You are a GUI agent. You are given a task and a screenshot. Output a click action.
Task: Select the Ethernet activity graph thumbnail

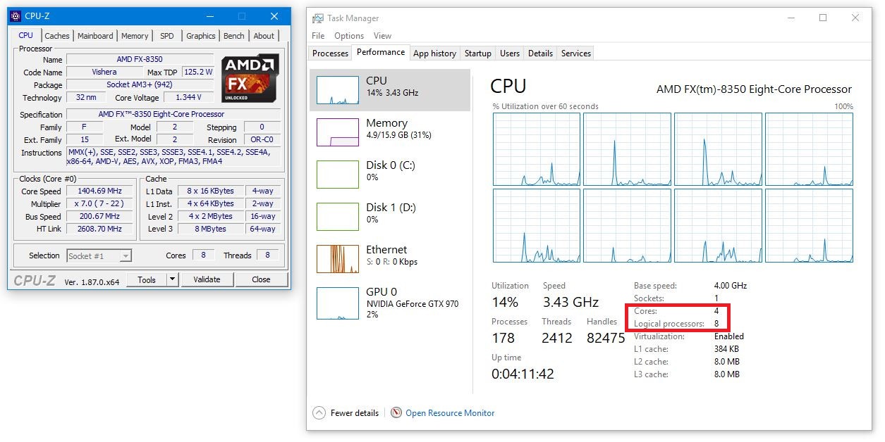(338, 259)
